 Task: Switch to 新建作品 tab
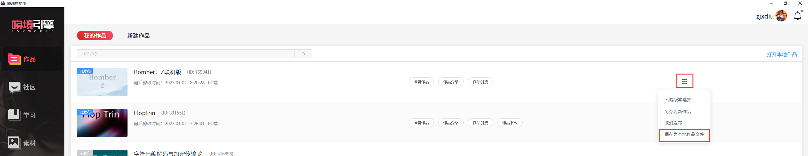138,36
